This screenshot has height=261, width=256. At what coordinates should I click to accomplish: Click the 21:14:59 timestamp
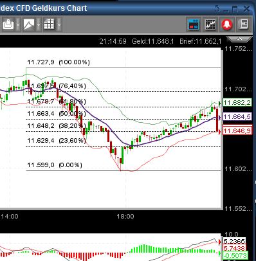tap(113, 41)
